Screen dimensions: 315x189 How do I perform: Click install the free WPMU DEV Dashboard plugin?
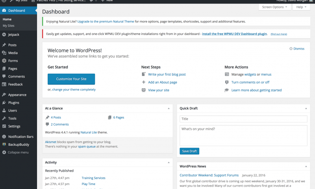[x=234, y=34]
